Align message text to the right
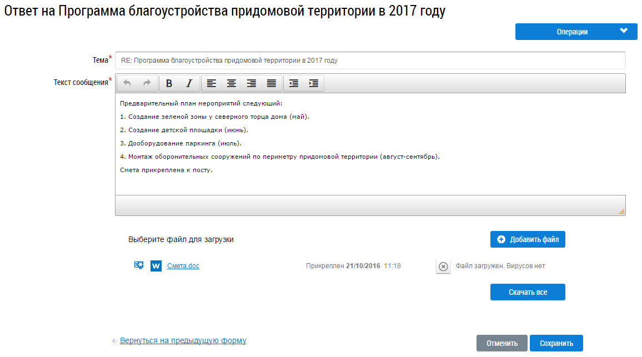Image resolution: width=642 pixels, height=357 pixels. pos(252,83)
